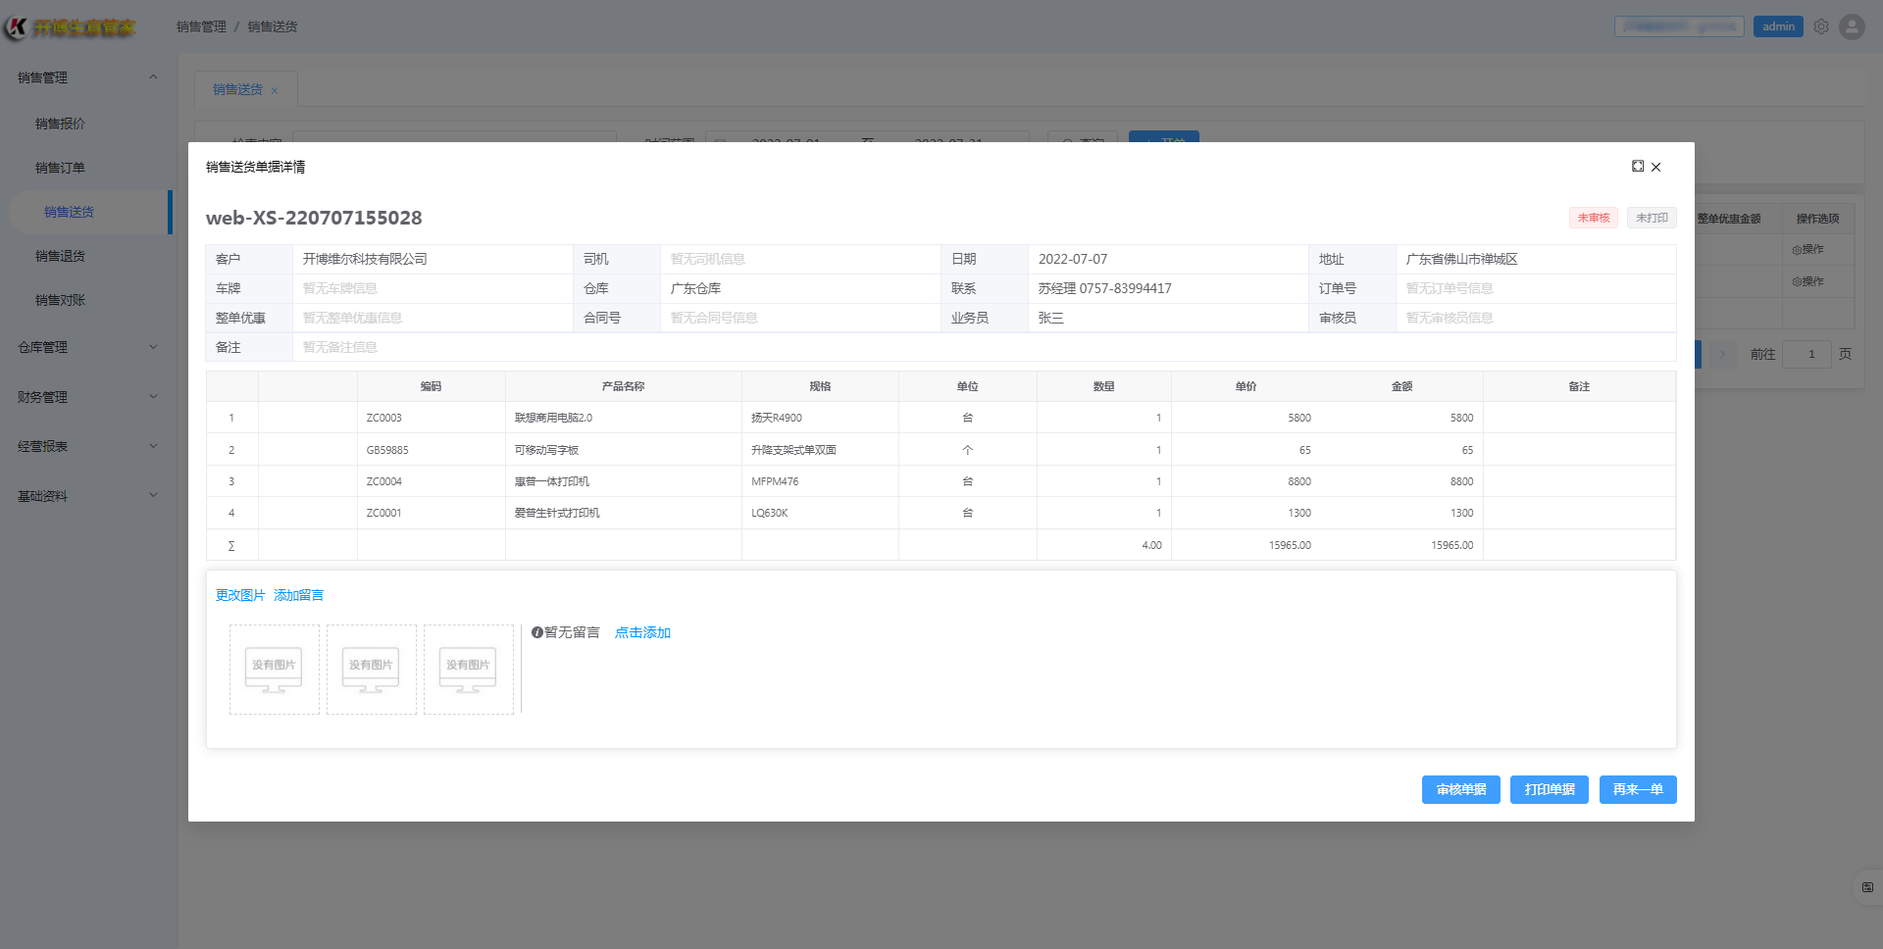
Task: Open 销售报价 in the sidebar
Action: tap(60, 124)
